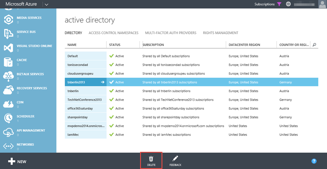The image size is (327, 169).
Task: Click the Delete trash can icon
Action: [151, 159]
